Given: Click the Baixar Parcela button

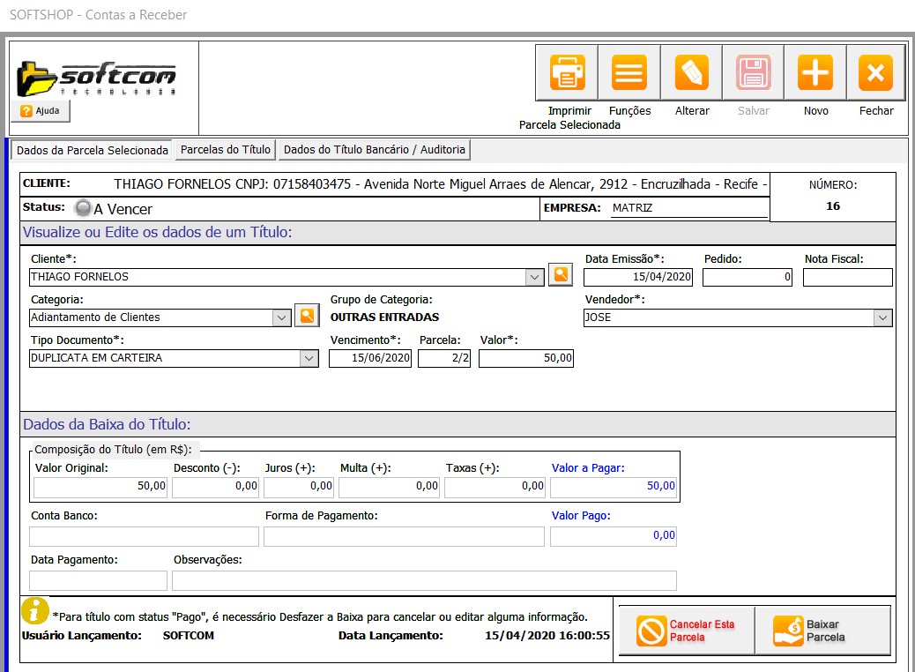Looking at the screenshot, I should coord(823,631).
